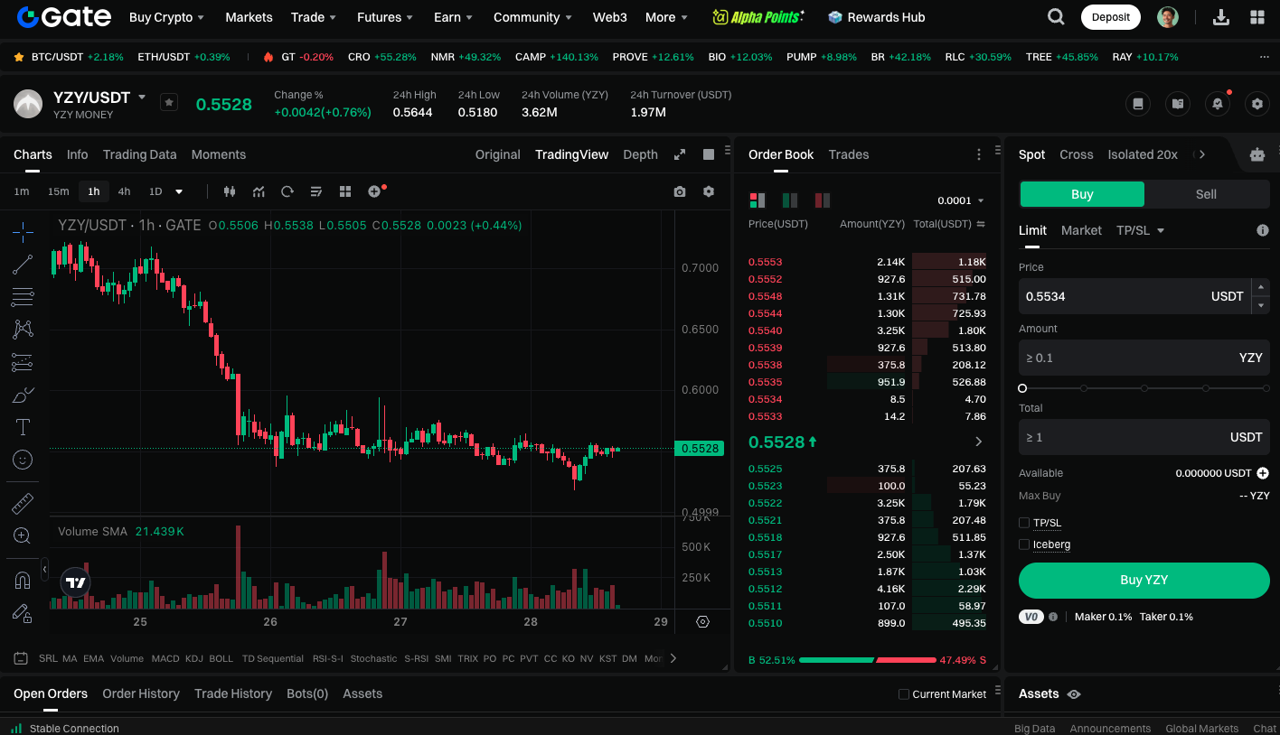This screenshot has height=735, width=1280.
Task: Switch to the Sell side toggle
Action: click(x=1206, y=194)
